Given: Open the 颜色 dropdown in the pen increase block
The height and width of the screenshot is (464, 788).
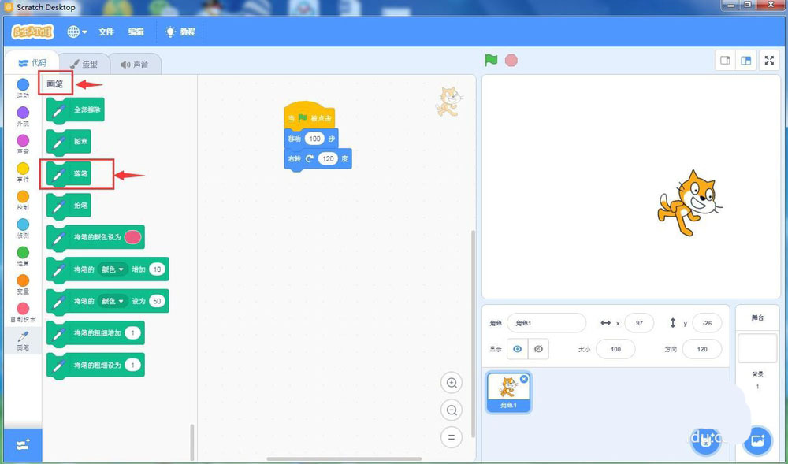Looking at the screenshot, I should click(113, 269).
